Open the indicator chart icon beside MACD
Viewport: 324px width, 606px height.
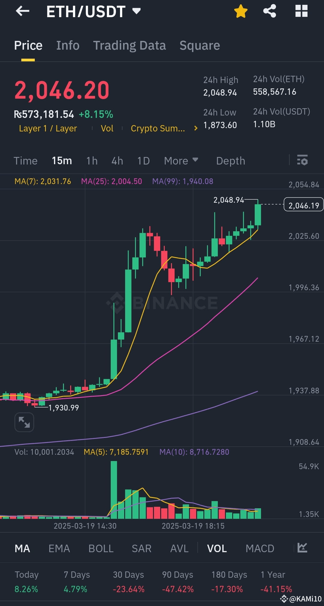[303, 548]
